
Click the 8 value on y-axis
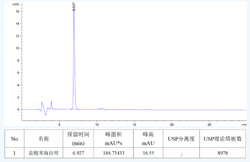[18, 61]
